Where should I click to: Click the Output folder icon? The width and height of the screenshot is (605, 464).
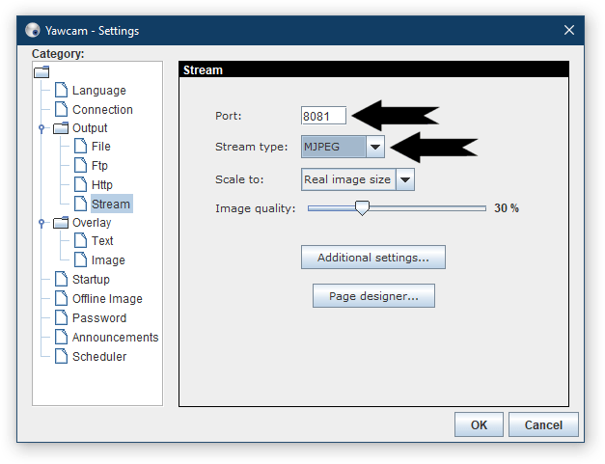[x=61, y=128]
